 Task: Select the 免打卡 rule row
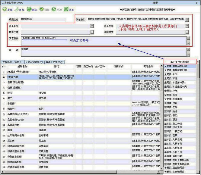[81, 109]
